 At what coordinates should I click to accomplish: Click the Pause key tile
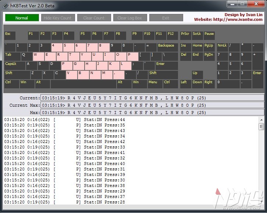click(209, 36)
